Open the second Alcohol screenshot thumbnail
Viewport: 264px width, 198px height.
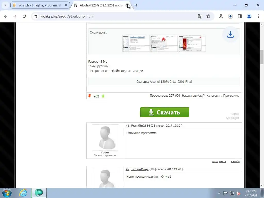click(164, 43)
